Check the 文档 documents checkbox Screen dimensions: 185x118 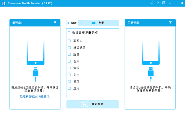pos(69,75)
